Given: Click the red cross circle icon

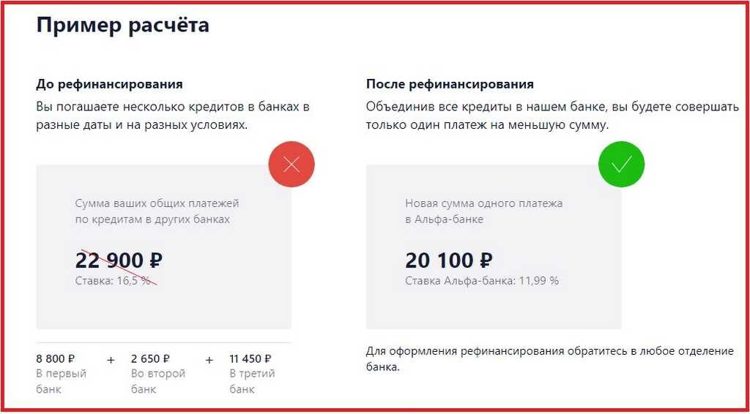Looking at the screenshot, I should pyautogui.click(x=292, y=165).
